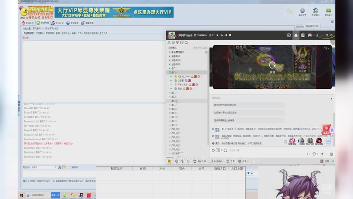Viewport: 353px width, 199px height.
Task: Collapse the highlighted 盘口2 channel
Action: [170, 73]
